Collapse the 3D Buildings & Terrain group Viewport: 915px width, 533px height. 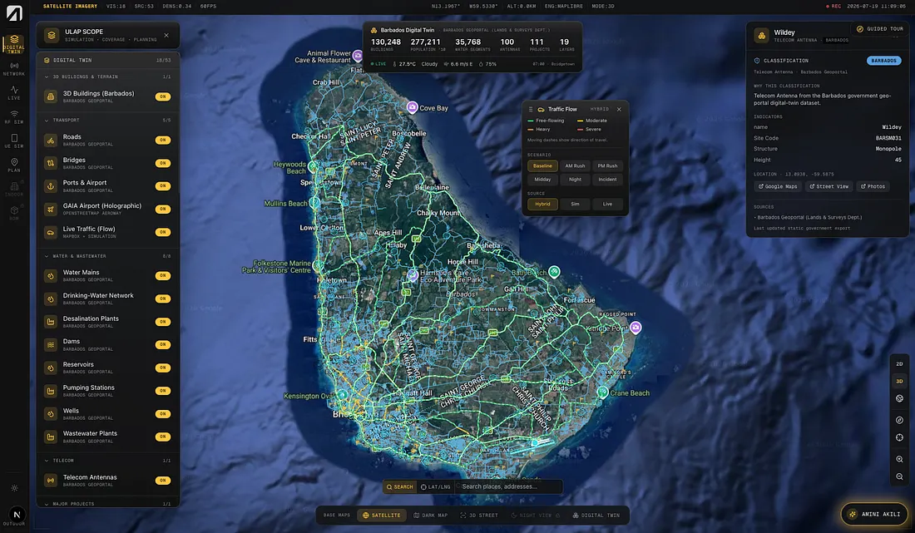107,76
